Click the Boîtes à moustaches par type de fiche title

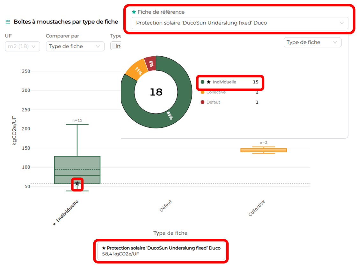66,22
